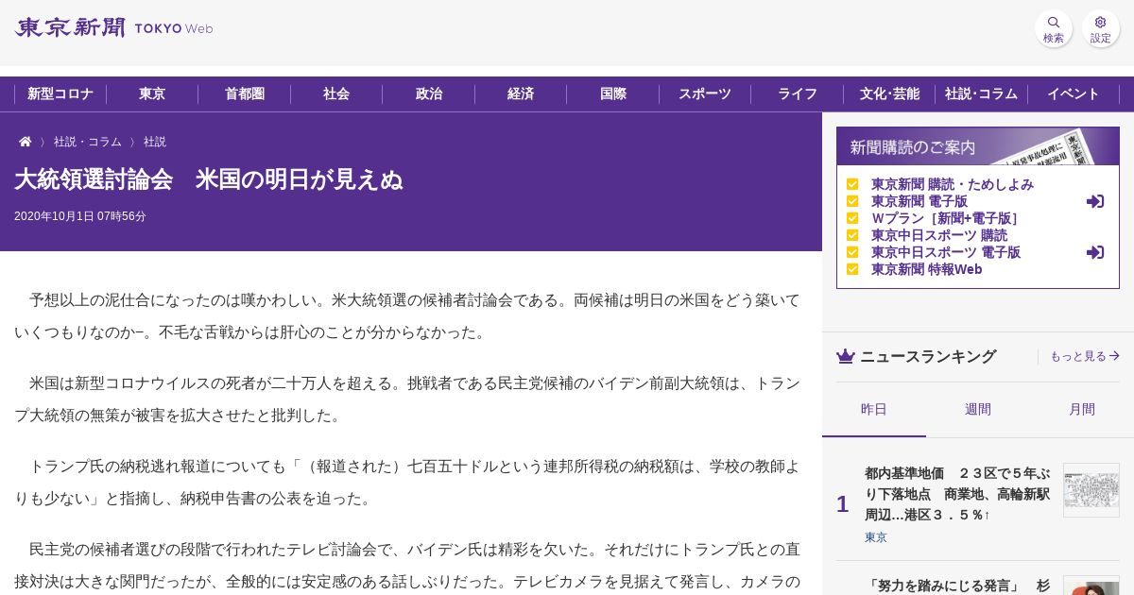This screenshot has width=1134, height=595.
Task: Click checkmark beside 東京中日スポーツ 購読
Action: (852, 235)
